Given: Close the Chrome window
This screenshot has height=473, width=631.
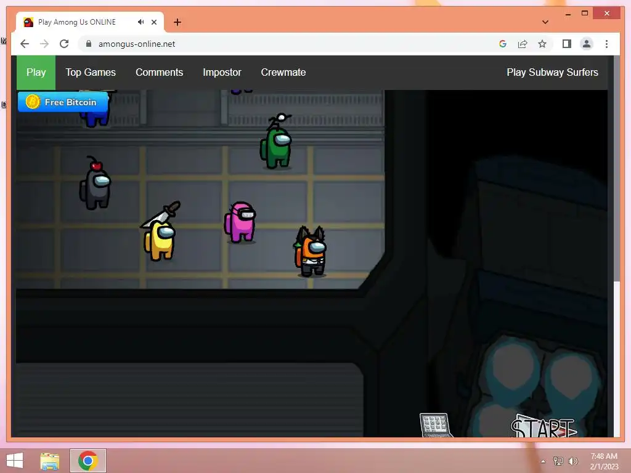Looking at the screenshot, I should point(607,14).
